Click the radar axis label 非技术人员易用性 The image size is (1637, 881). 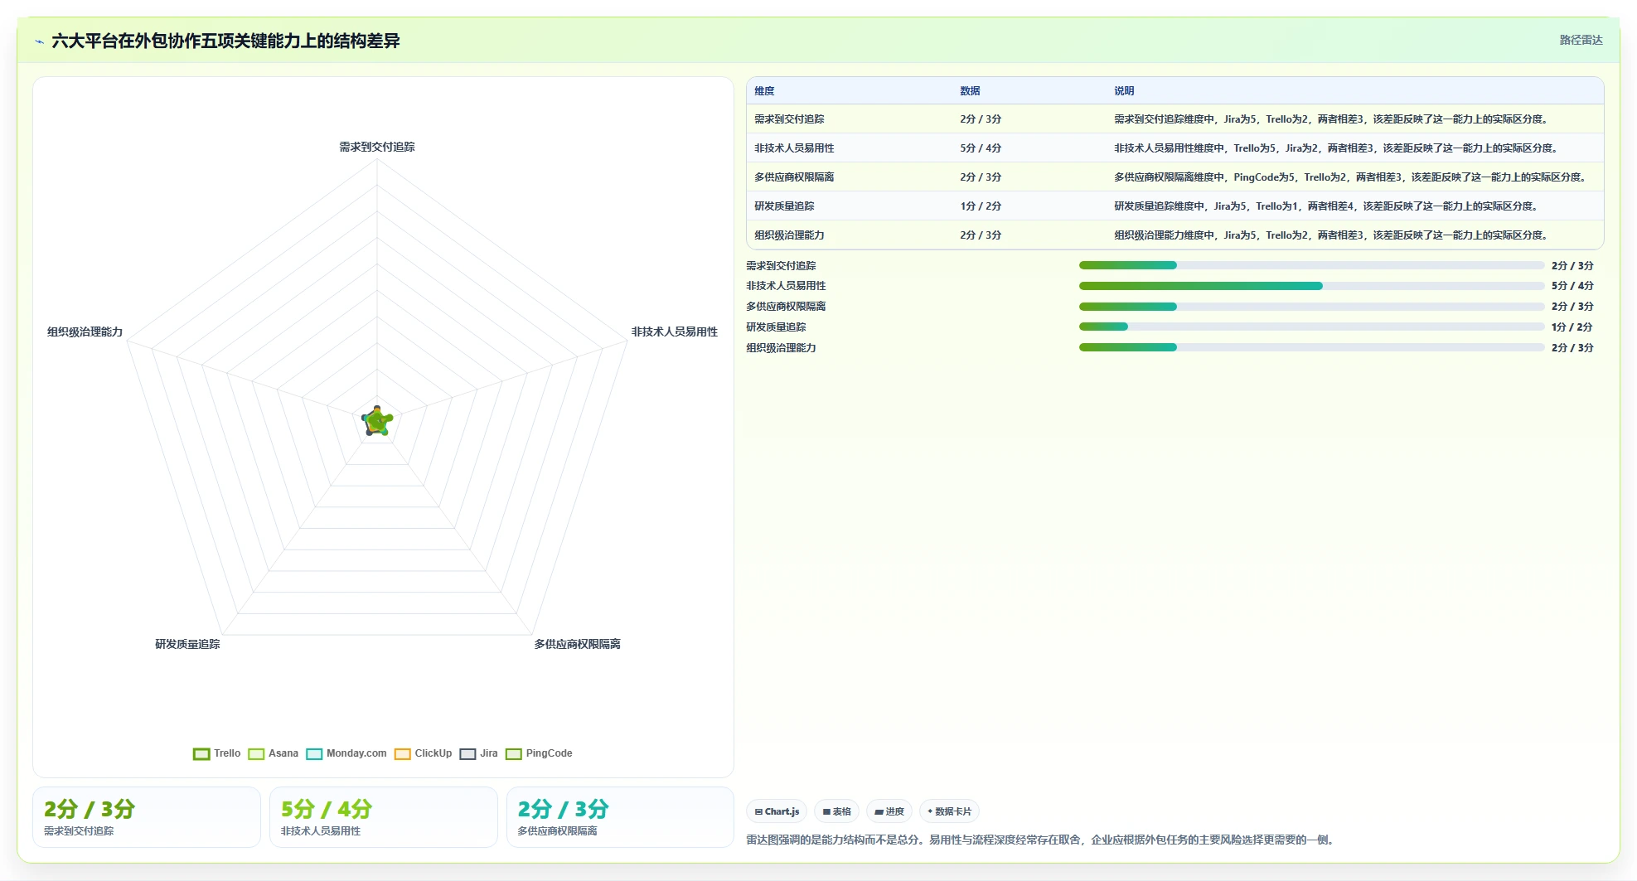coord(675,332)
